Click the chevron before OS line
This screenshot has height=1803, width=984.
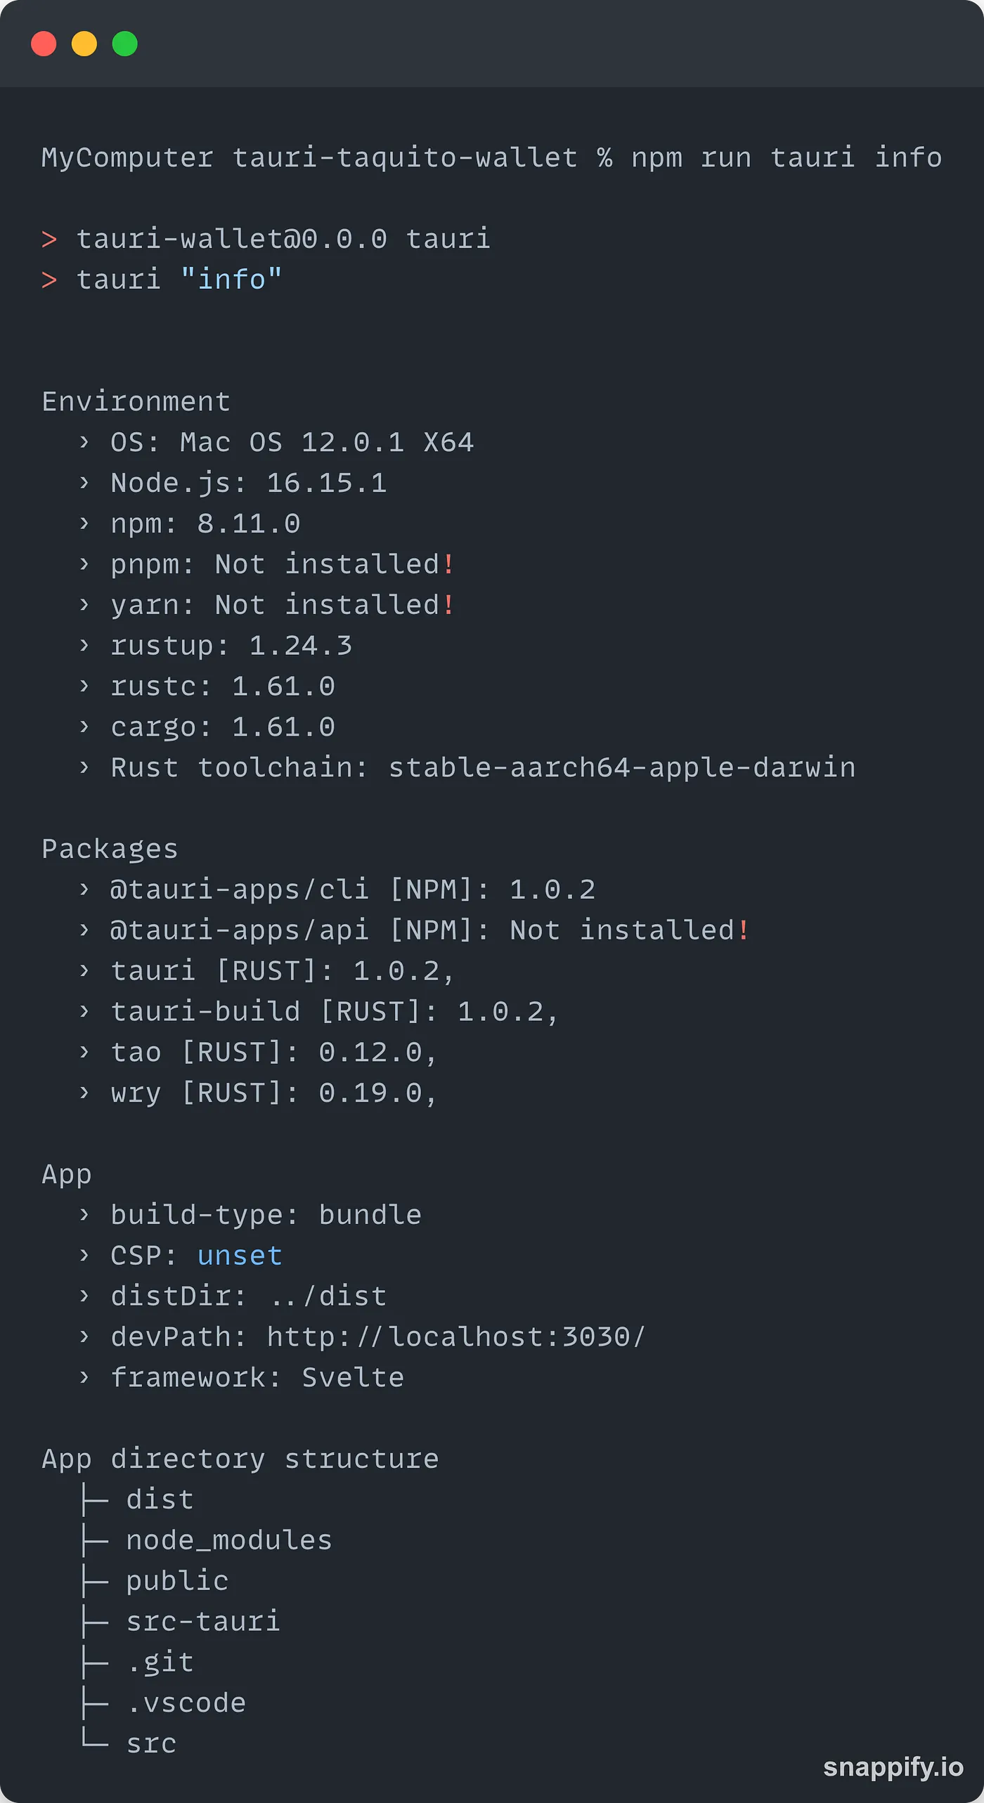84,442
